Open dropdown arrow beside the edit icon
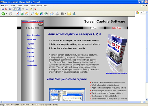 (x=66, y=14)
